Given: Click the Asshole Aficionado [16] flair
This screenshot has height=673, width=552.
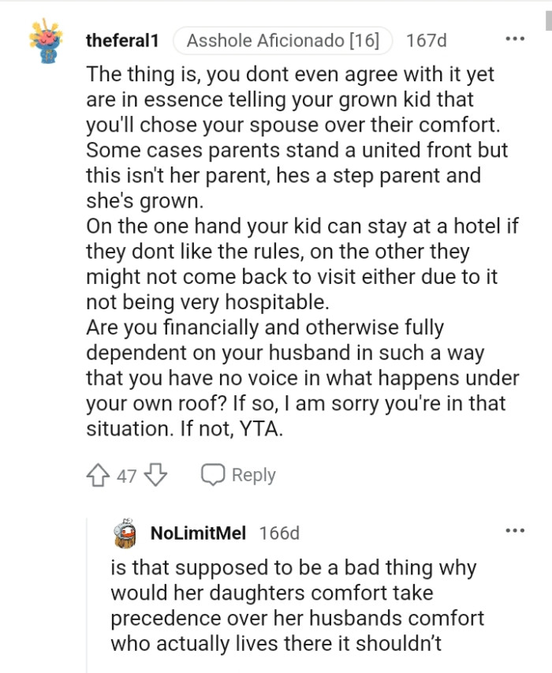Looking at the screenshot, I should [283, 37].
